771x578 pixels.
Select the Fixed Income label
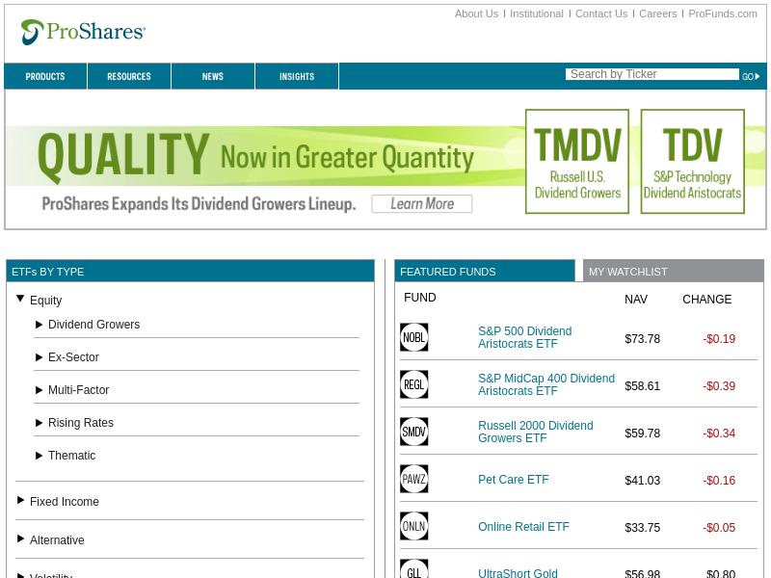coord(65,502)
